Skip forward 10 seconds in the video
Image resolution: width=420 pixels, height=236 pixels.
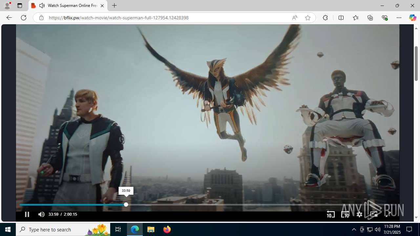click(345, 214)
